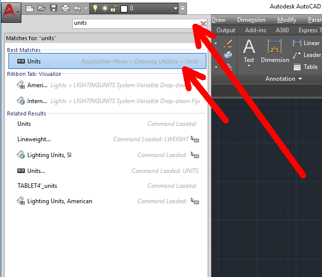Click the Open file folder icon
Image resolution: width=322 pixels, height=277 pixels.
[42, 8]
